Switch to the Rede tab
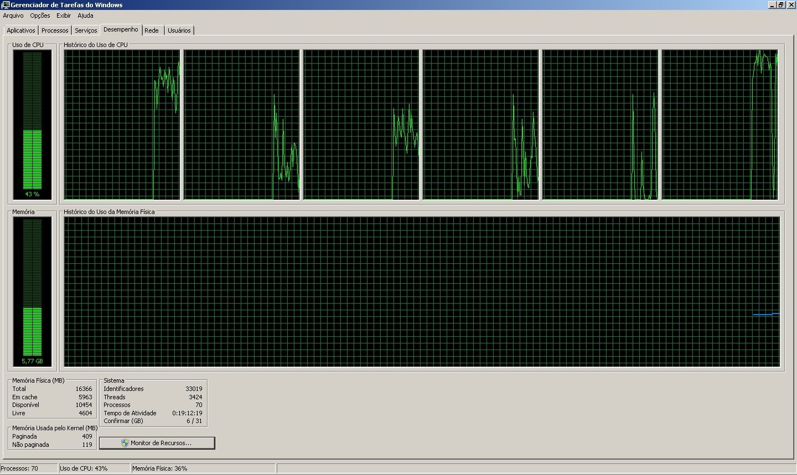 click(x=152, y=30)
